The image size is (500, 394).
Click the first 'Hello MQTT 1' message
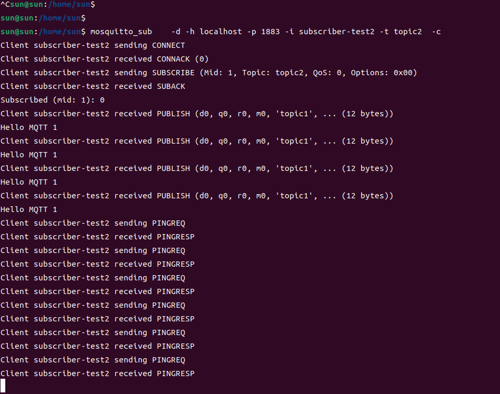click(29, 127)
